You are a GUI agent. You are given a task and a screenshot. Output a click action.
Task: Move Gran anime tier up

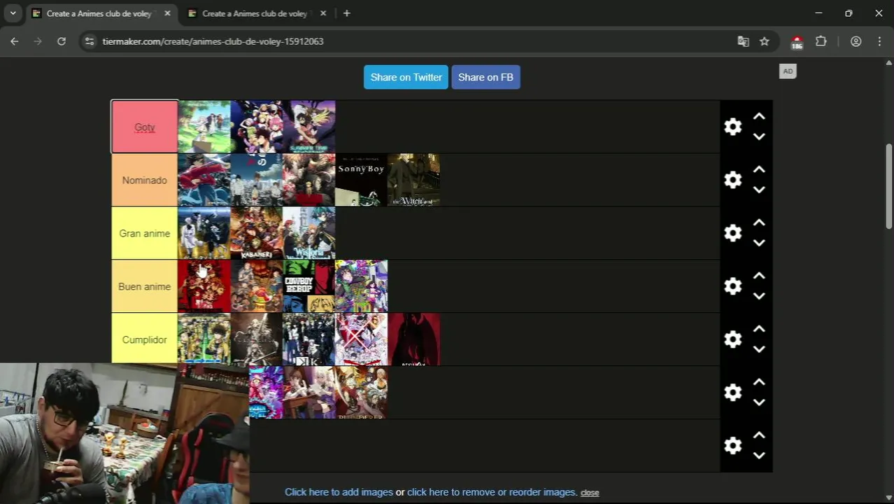tap(759, 223)
